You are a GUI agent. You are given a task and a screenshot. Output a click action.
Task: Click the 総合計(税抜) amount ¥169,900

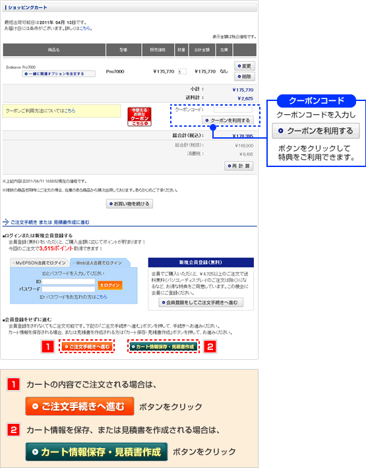pos(244,146)
